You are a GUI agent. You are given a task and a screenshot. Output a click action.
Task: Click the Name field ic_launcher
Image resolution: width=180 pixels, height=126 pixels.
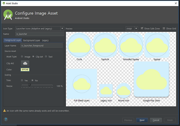coord(40,34)
